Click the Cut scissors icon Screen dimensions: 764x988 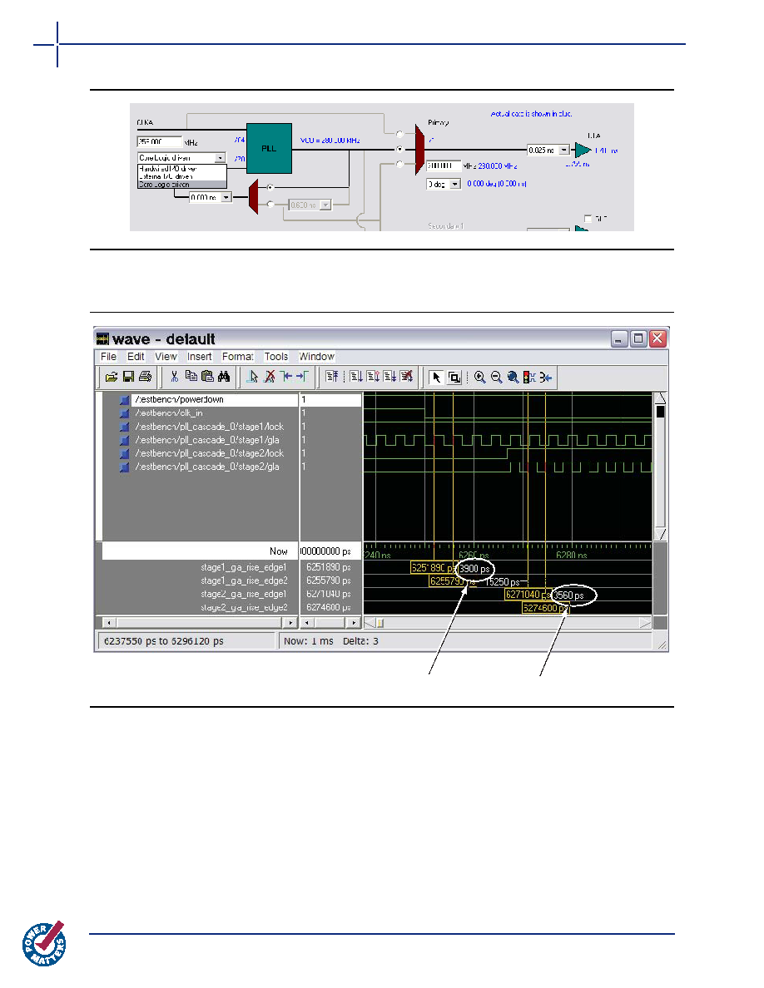(x=175, y=377)
